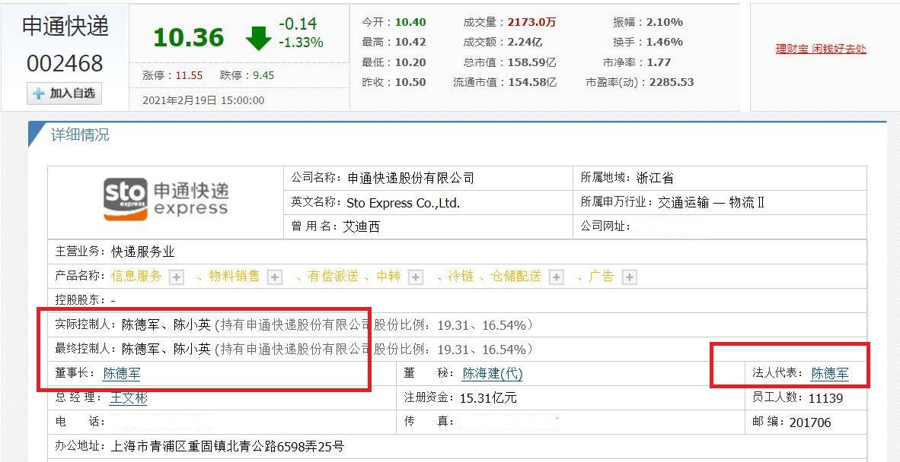
Task: Select the 有偿派送、中转 product text
Action: coord(354,277)
